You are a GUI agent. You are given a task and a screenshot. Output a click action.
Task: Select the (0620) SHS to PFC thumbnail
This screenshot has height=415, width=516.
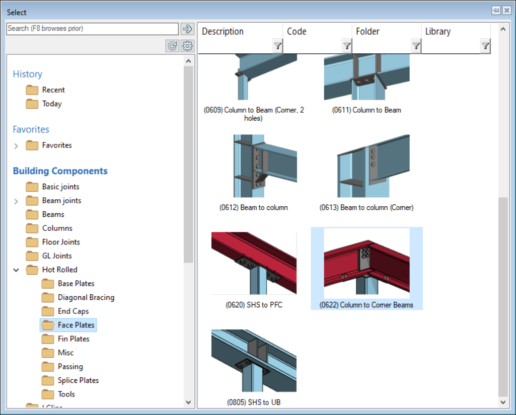click(x=254, y=264)
